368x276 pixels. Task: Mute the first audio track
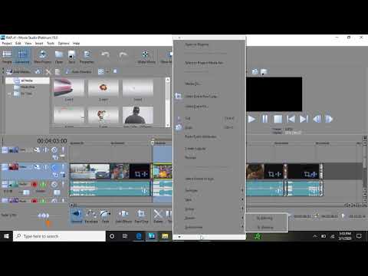click(x=54, y=184)
